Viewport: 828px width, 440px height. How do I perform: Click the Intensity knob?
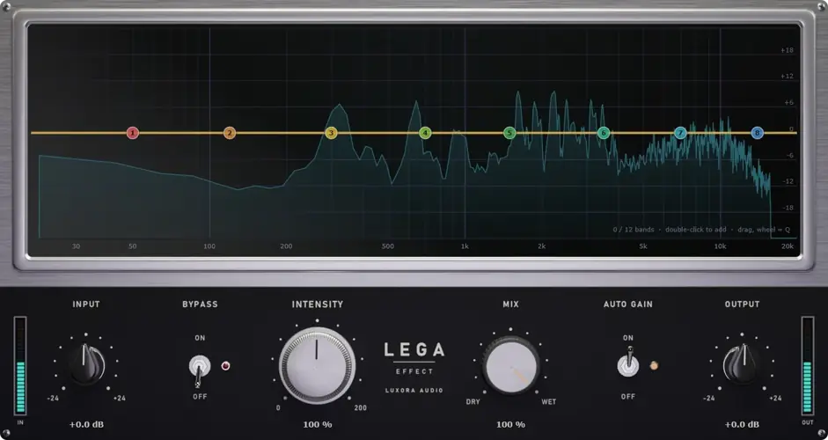[x=317, y=365]
